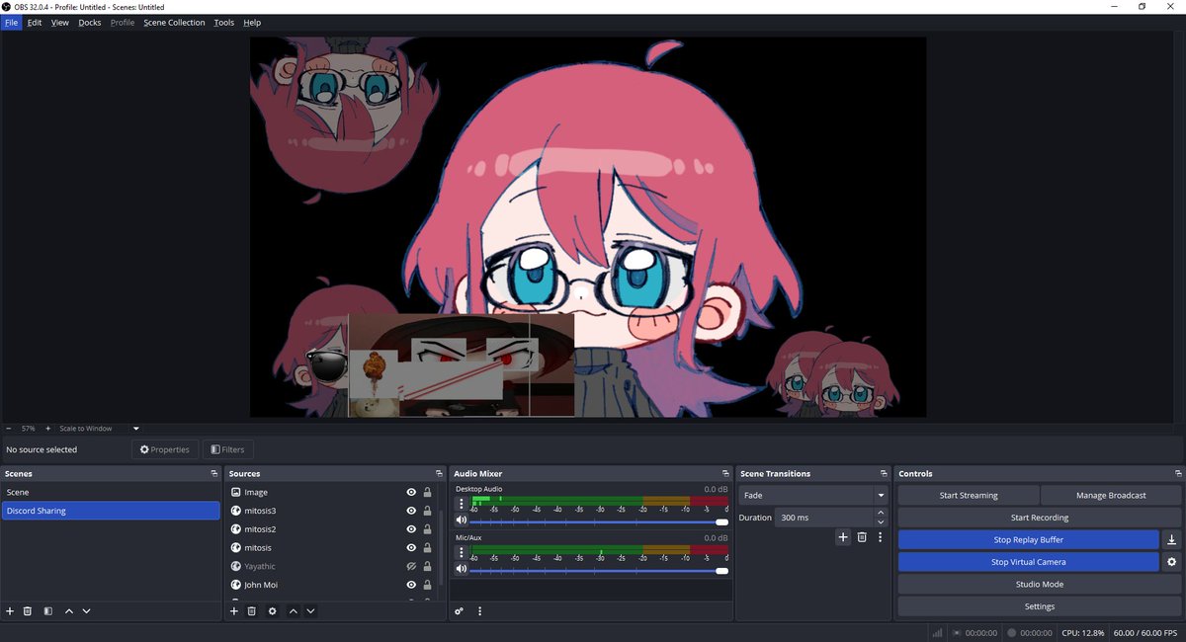The height and width of the screenshot is (642, 1186).
Task: Add a scene transition with the plus icon
Action: coord(843,537)
